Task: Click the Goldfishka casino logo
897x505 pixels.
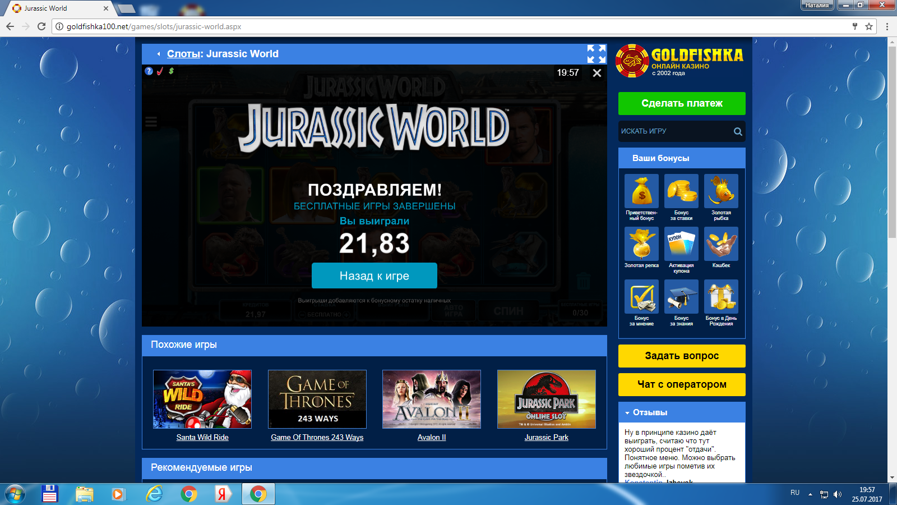Action: coord(679,61)
